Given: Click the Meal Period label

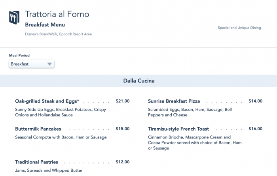Looking at the screenshot, I should point(19,56).
